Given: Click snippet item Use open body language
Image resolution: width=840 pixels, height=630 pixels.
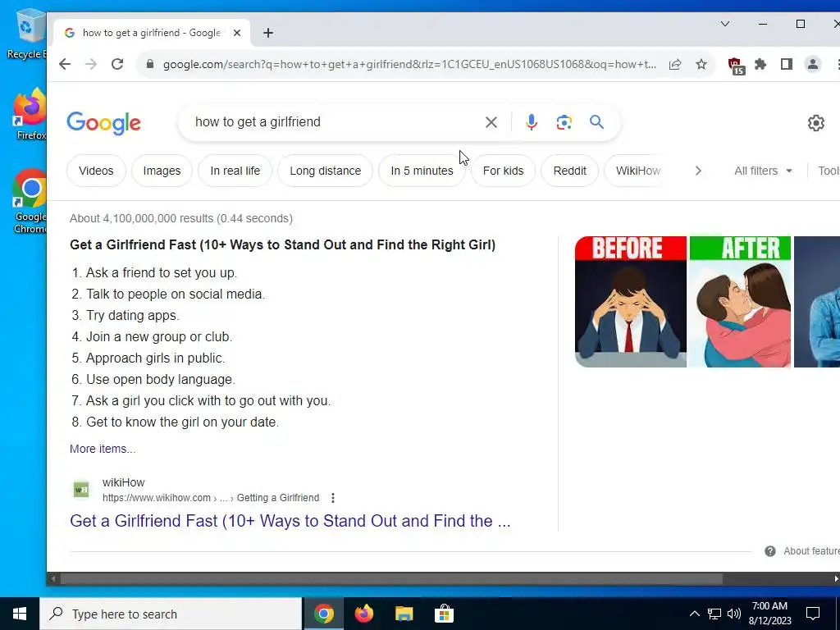Looking at the screenshot, I should pos(160,379).
